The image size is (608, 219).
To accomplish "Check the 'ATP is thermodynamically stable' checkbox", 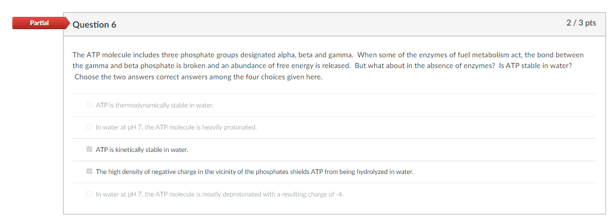I will click(x=90, y=105).
